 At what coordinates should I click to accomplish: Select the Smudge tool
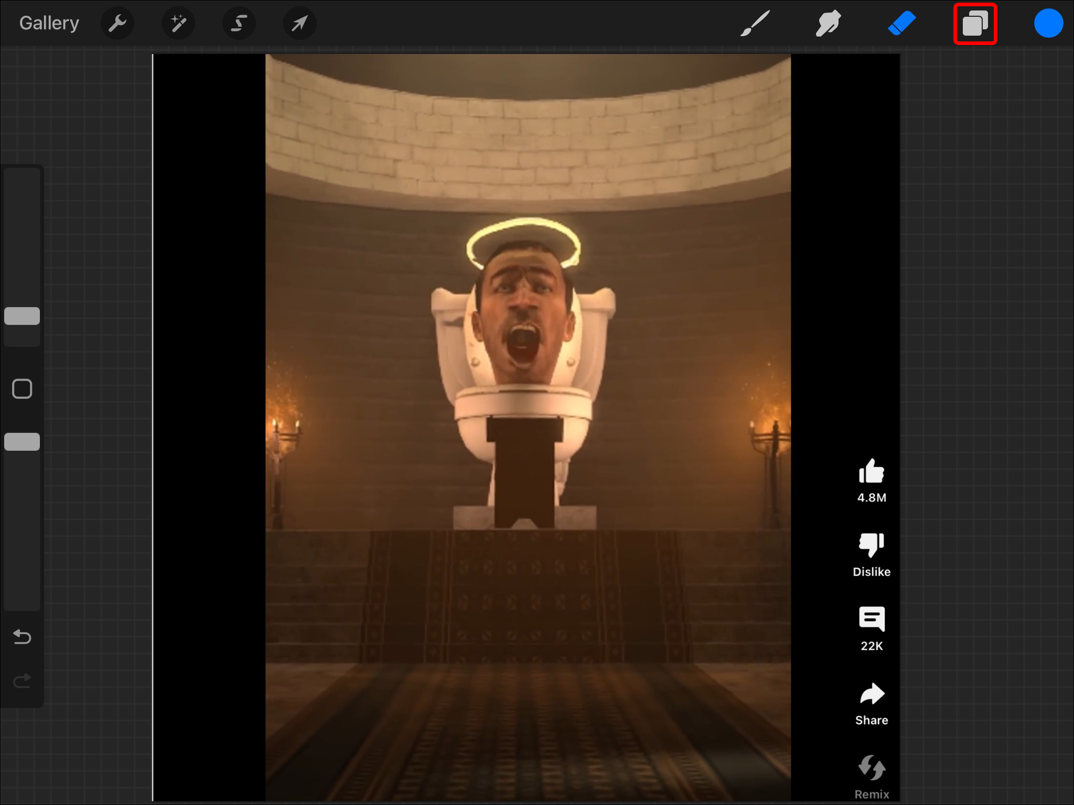[x=828, y=24]
